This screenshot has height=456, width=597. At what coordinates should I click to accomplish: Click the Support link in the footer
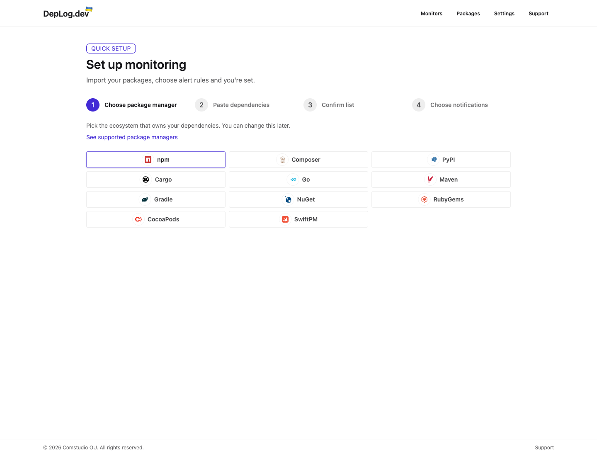tap(544, 448)
